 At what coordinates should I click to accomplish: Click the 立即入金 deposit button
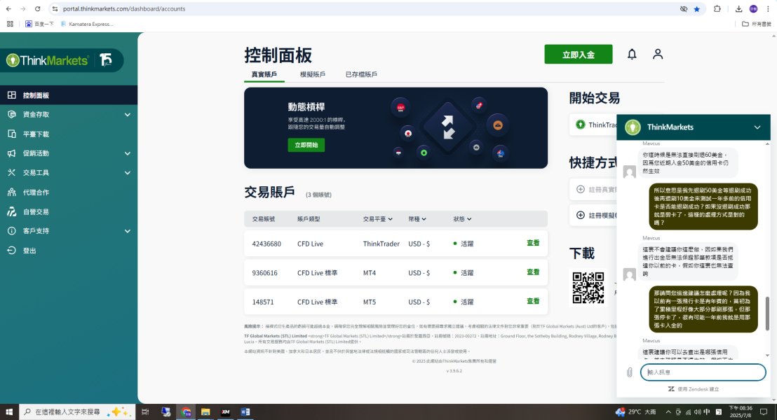click(579, 55)
